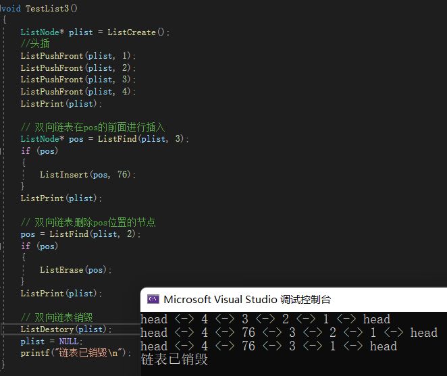Click the Microsoft Visual Studio 调试控制台 title
Screen dimensions: 447x376
[247, 300]
